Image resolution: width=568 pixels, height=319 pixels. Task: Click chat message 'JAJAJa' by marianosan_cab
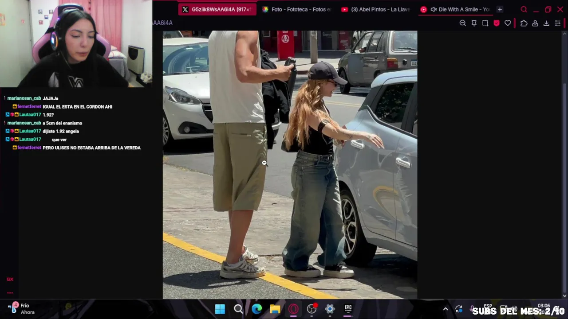tap(50, 98)
